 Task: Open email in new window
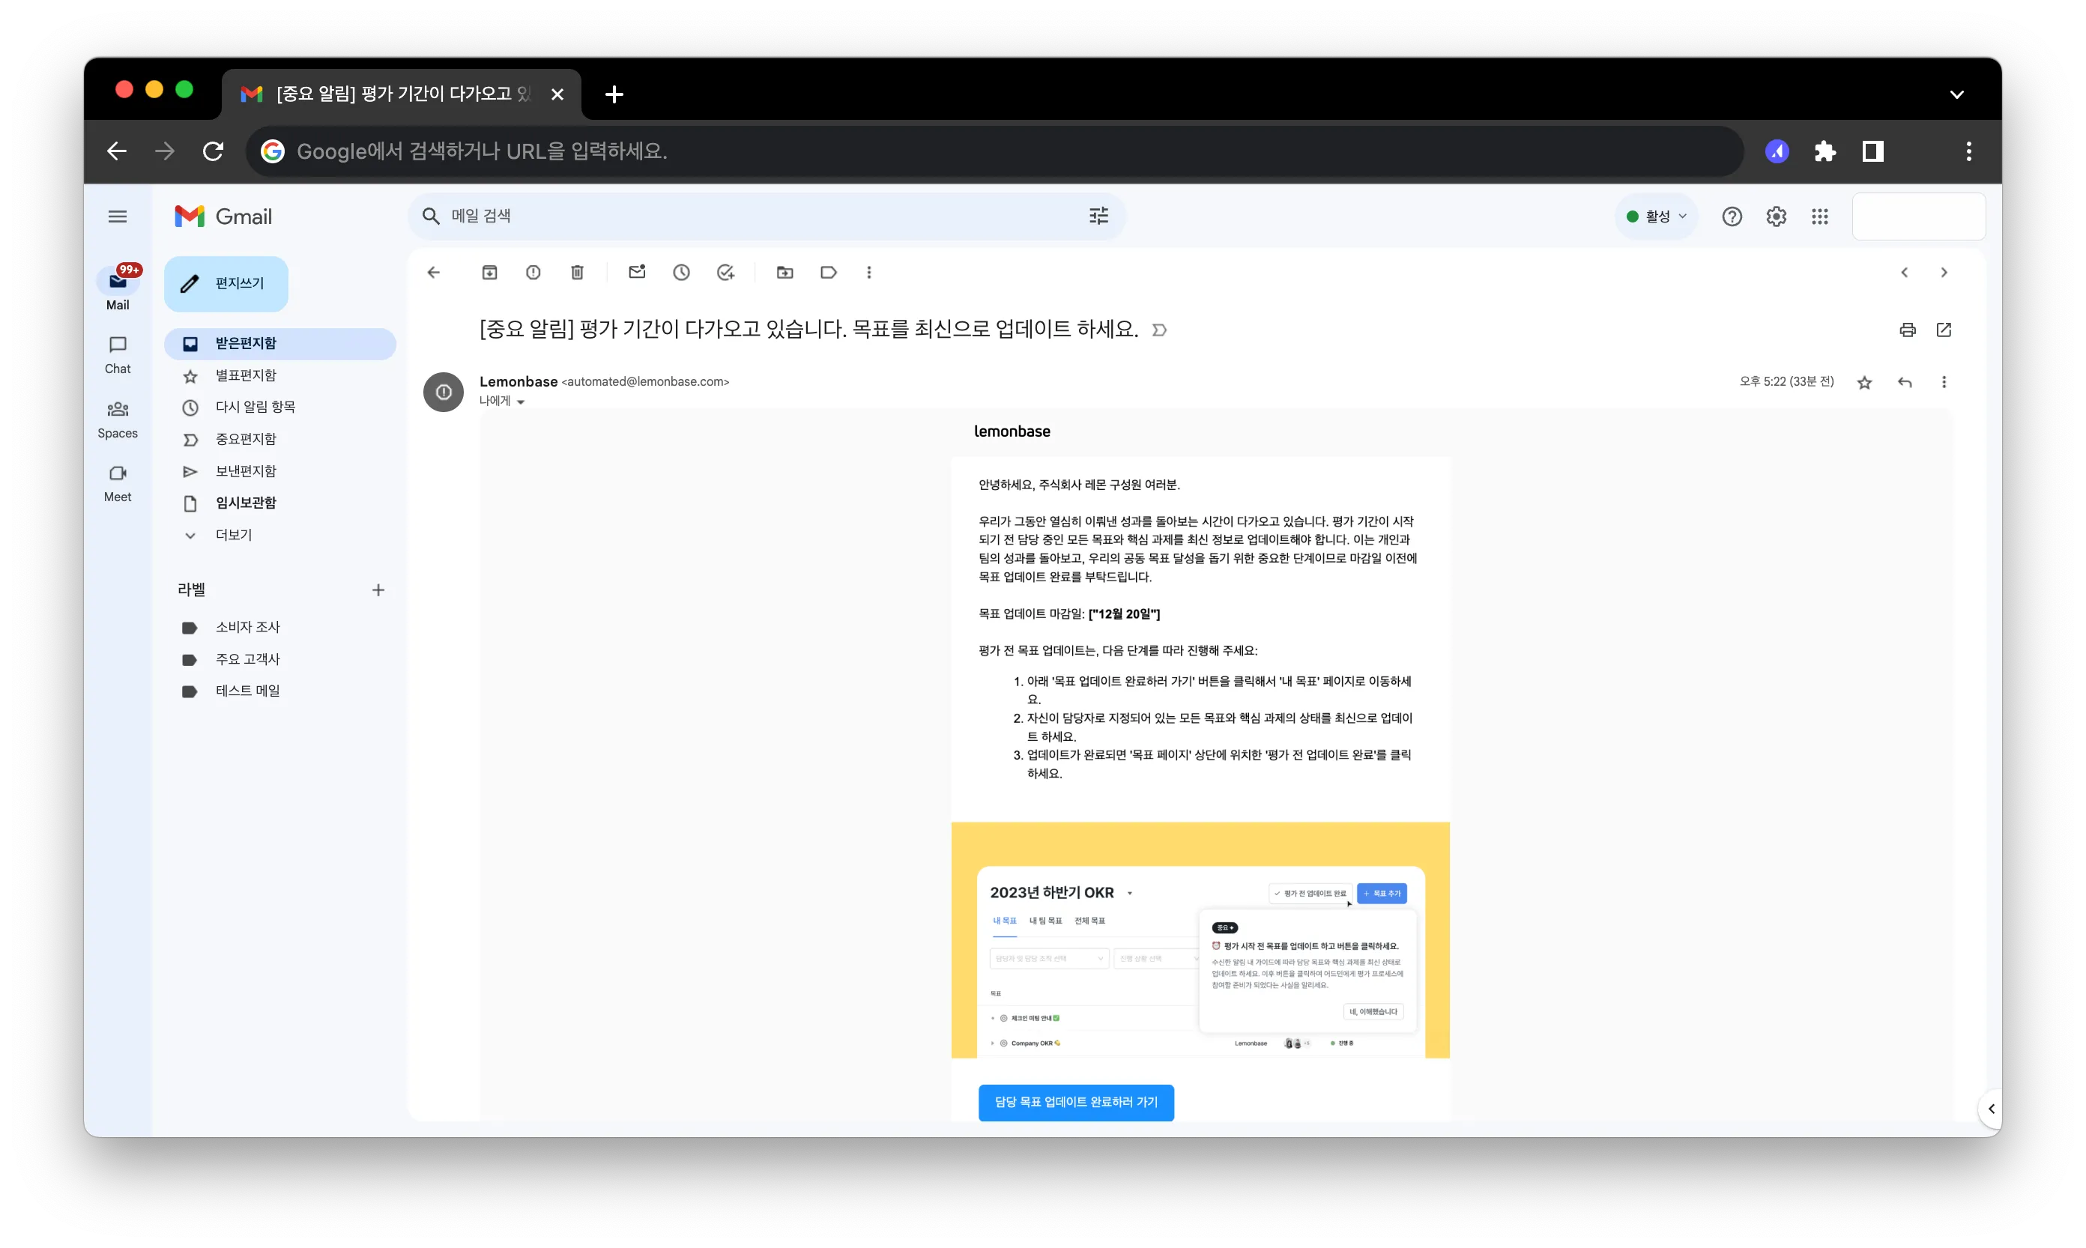pyautogui.click(x=1944, y=330)
